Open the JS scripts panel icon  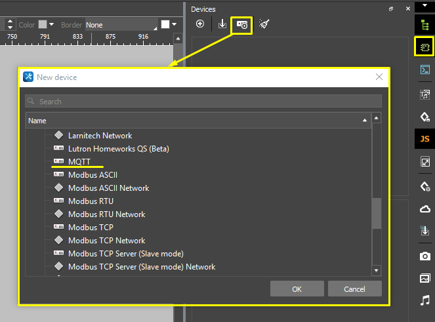point(425,139)
